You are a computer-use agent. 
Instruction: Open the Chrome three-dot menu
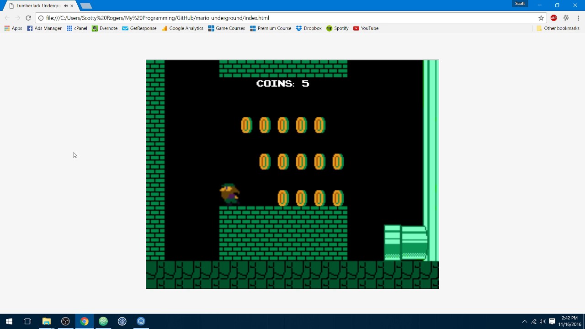pyautogui.click(x=579, y=18)
